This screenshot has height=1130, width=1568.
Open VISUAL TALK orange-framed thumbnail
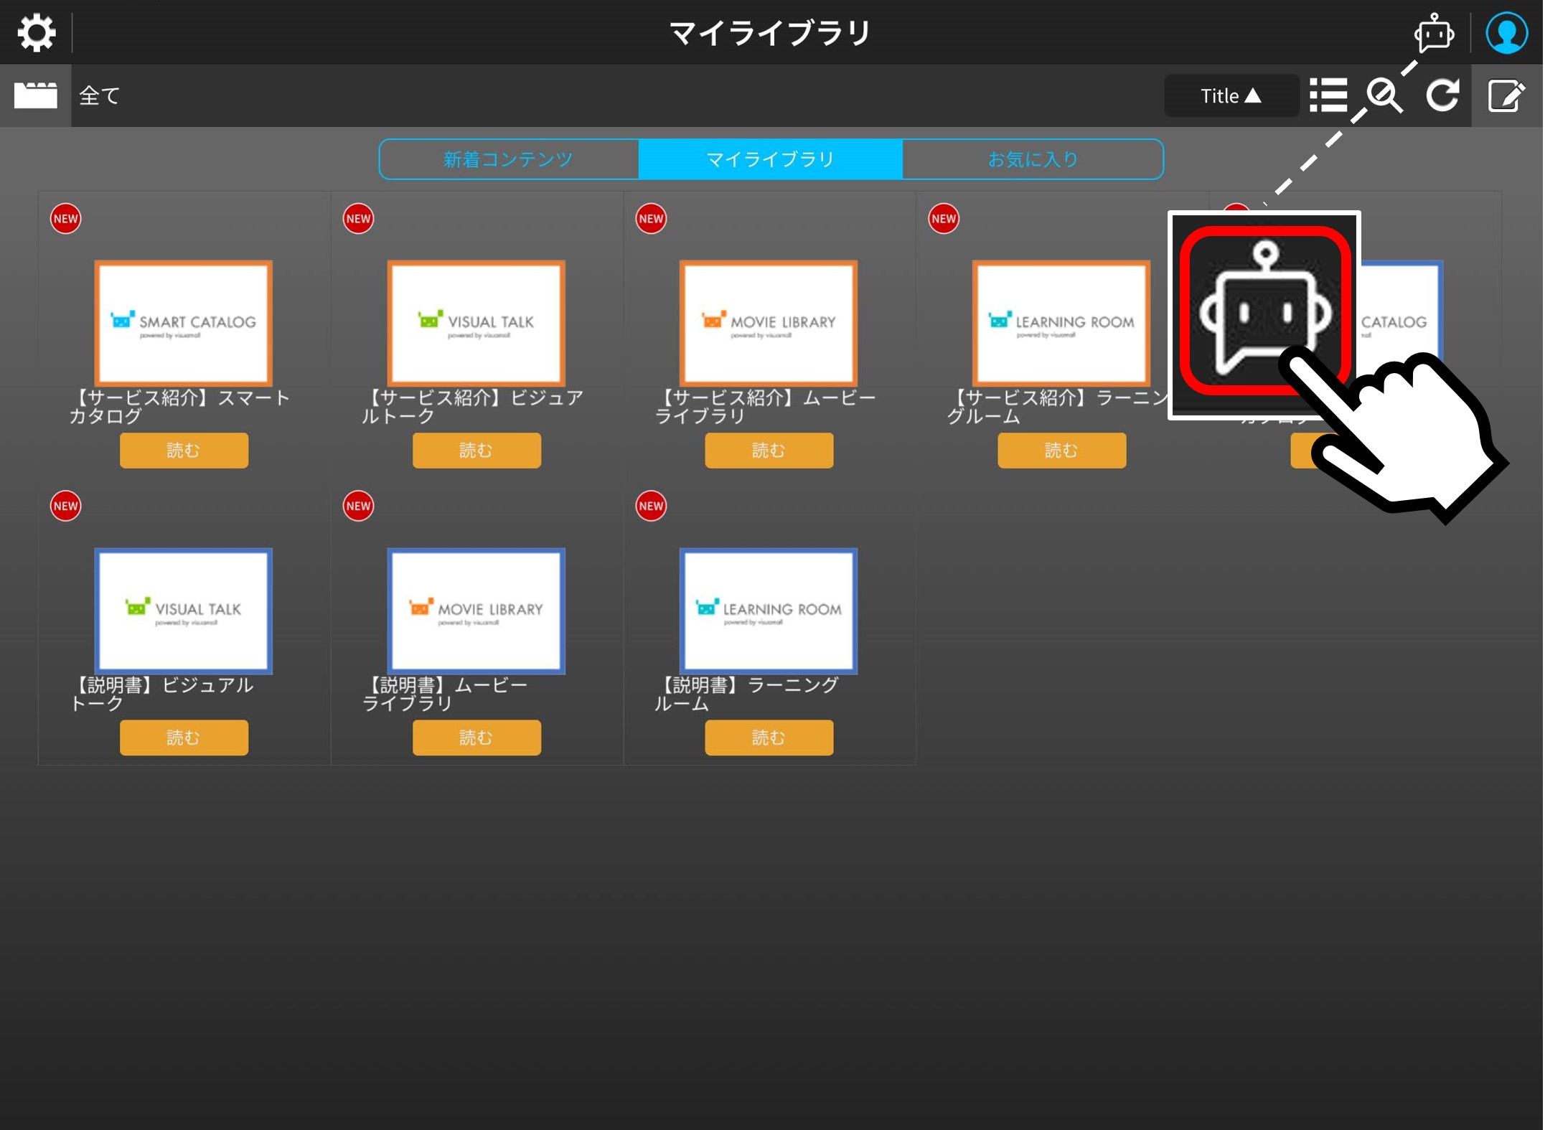click(x=476, y=323)
